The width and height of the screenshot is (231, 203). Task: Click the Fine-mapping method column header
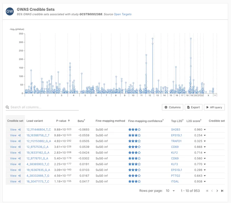pos(110,121)
